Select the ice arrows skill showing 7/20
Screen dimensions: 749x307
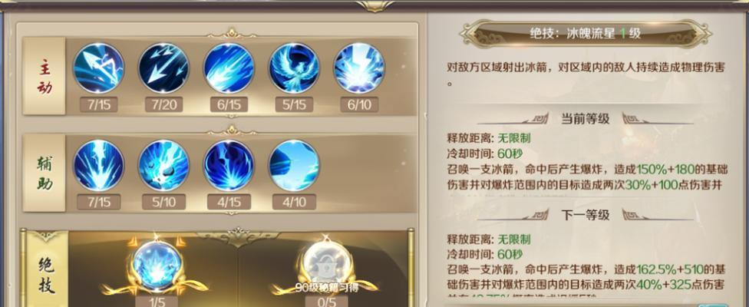pos(164,68)
